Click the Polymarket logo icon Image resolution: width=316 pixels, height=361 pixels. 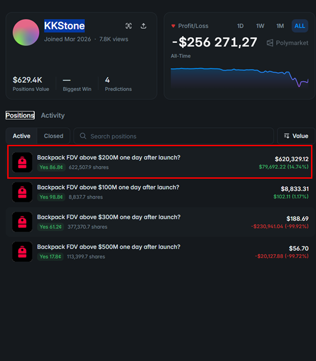click(x=270, y=43)
